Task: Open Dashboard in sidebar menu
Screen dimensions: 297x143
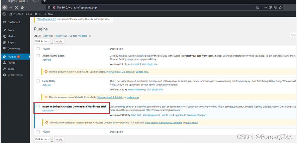Action: (14, 22)
